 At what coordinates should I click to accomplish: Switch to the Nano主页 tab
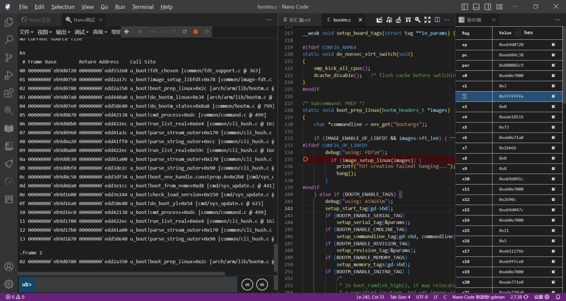pos(40,20)
